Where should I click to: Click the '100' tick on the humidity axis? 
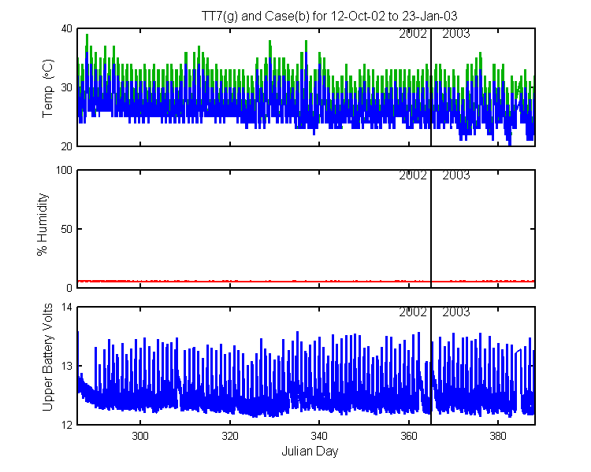click(64, 170)
